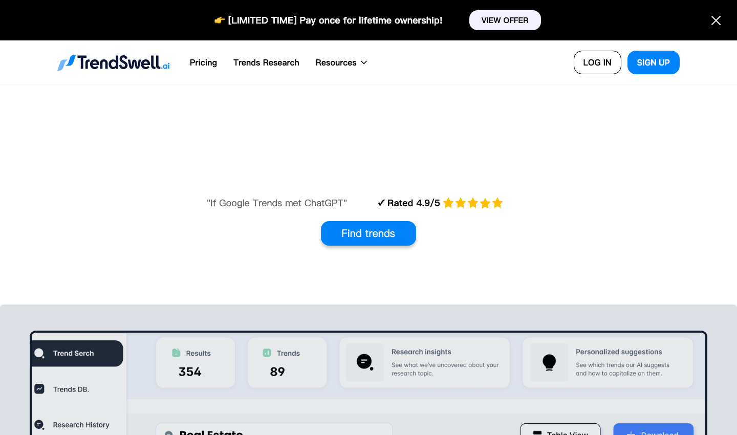Click the VIEW OFFER button

coord(505,20)
